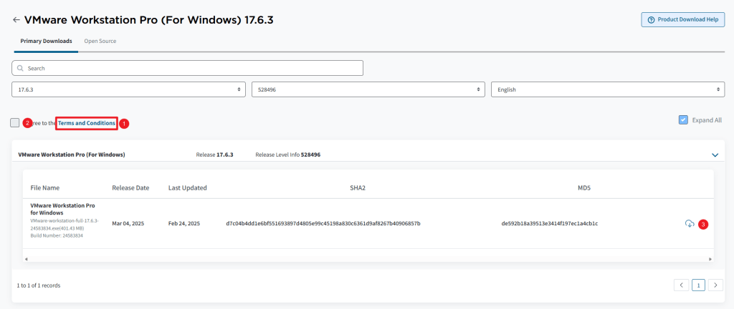Open Product Download Help
The width and height of the screenshot is (734, 309).
click(683, 20)
